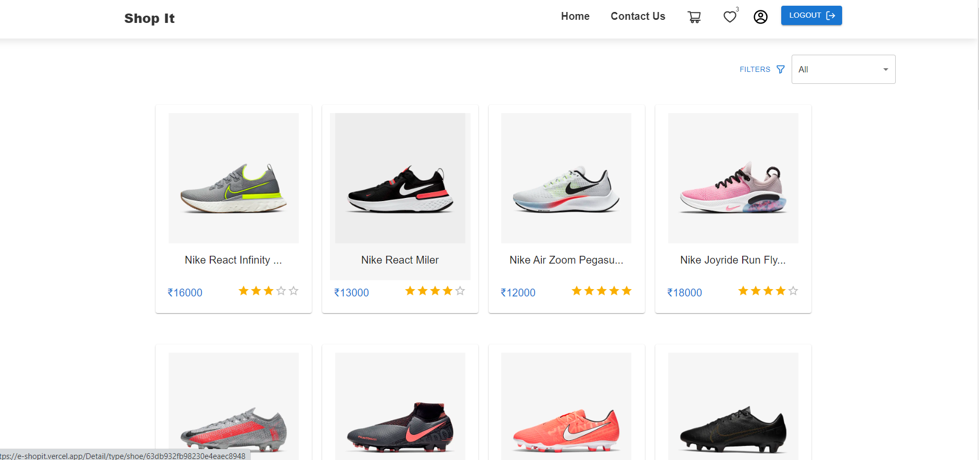Open the orange football cleat product image
This screenshot has width=979, height=460.
[x=566, y=406]
